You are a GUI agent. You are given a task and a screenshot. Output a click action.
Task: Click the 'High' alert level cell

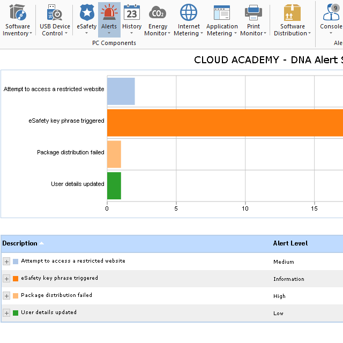[x=279, y=296]
